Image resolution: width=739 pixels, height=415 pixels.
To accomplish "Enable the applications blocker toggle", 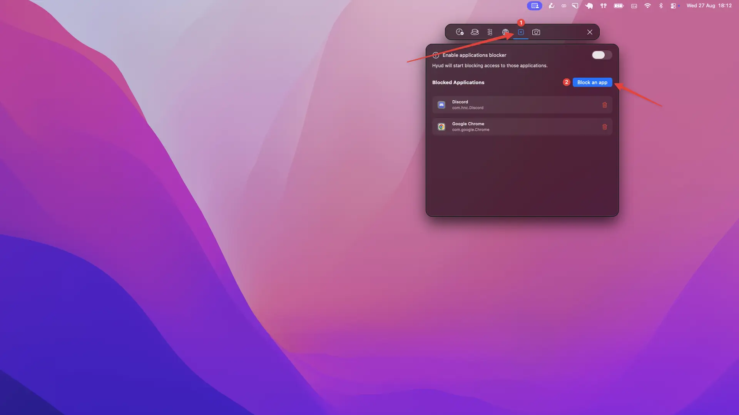I will tap(601, 55).
